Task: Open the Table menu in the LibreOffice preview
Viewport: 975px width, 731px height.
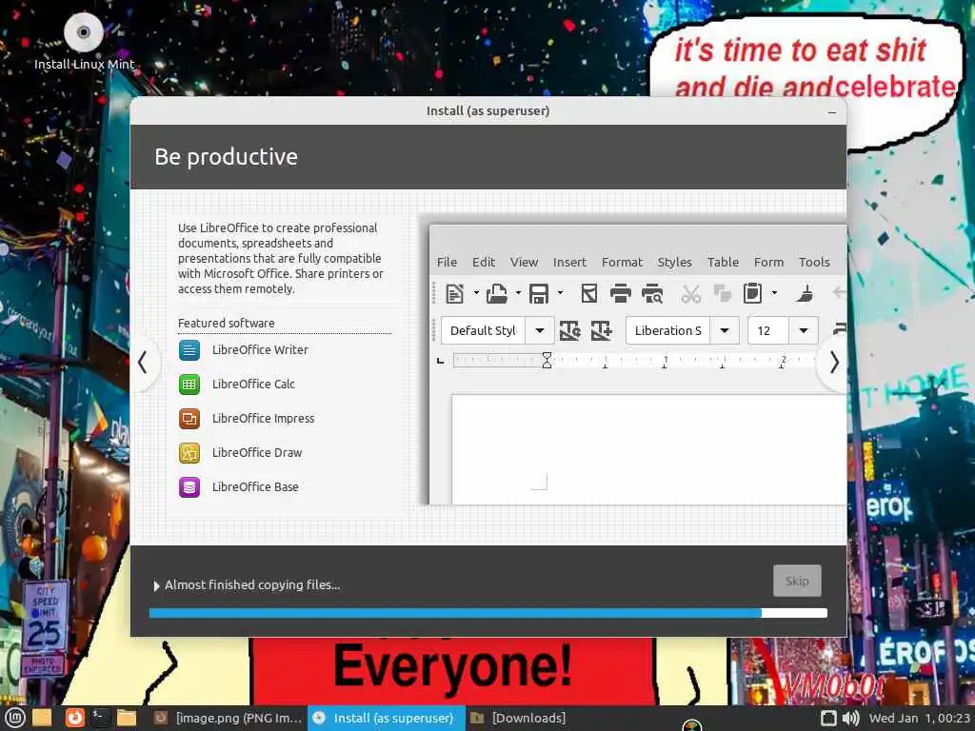Action: pos(723,262)
